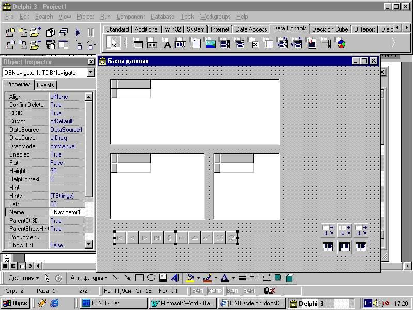Click navigator Insert (plus) button on form
This screenshot has height=310, width=413.
tap(170, 238)
